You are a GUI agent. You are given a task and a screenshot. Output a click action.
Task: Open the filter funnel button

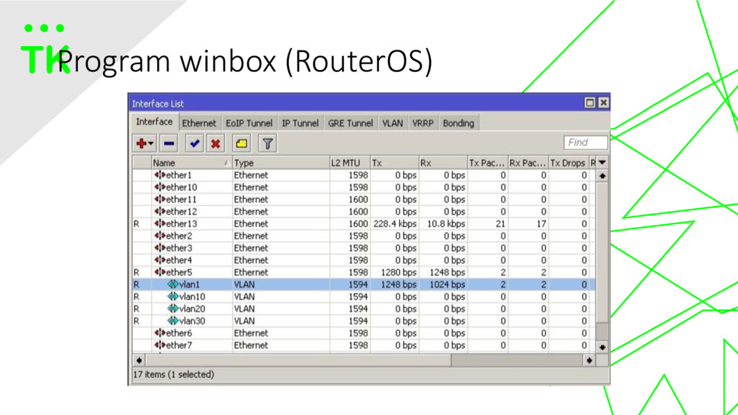click(267, 143)
